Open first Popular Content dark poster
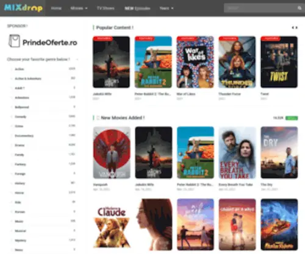The width and height of the screenshot is (305, 254). 111,62
